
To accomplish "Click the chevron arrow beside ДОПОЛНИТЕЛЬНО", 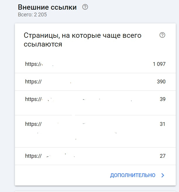I will (x=163, y=175).
